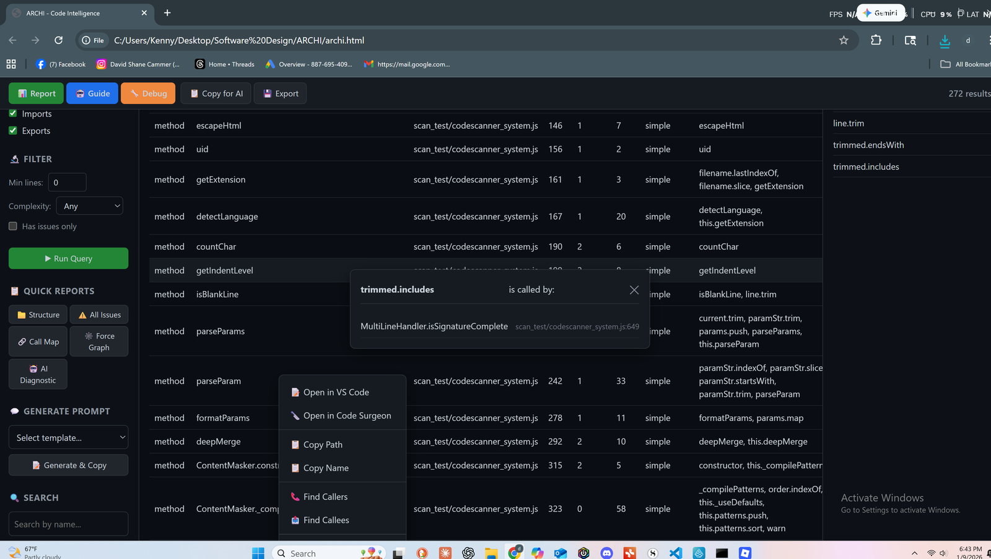Expand the system tray hidden icons
The image size is (991, 559).
coord(914,553)
